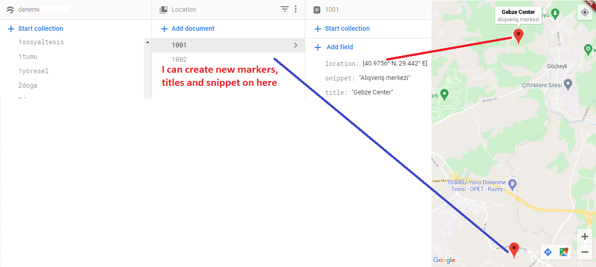This screenshot has width=596, height=267.
Task: Click the Firebase logo at top left
Action: [x=10, y=9]
